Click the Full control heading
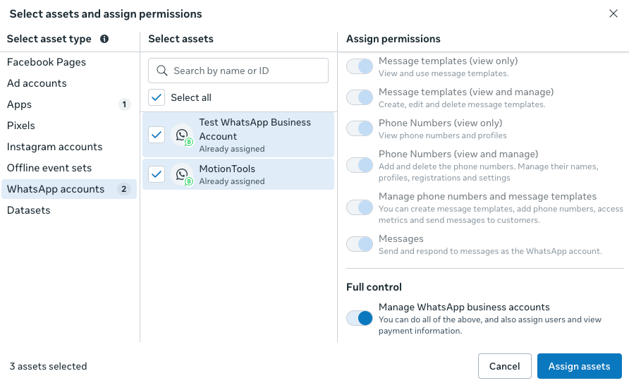The width and height of the screenshot is (629, 383). click(374, 287)
